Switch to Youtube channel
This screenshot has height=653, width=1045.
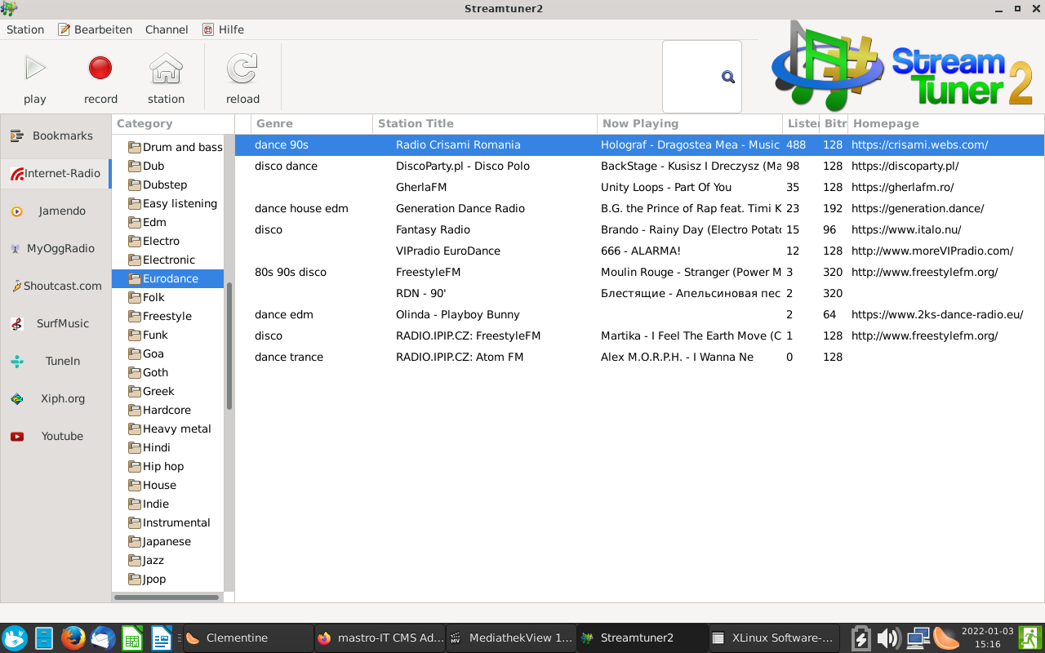(56, 437)
